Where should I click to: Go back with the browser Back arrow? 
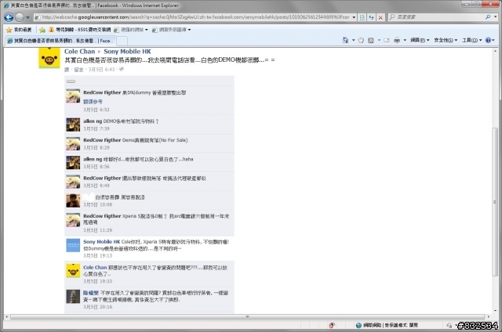(x=9, y=17)
